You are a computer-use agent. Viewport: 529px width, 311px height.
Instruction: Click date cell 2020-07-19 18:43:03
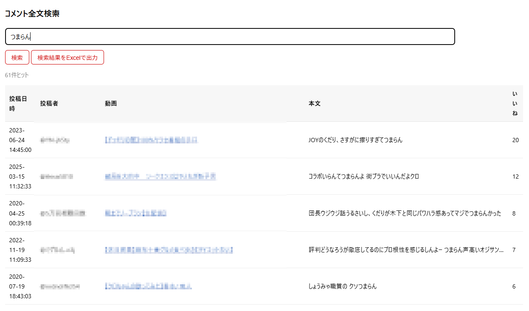click(20, 286)
